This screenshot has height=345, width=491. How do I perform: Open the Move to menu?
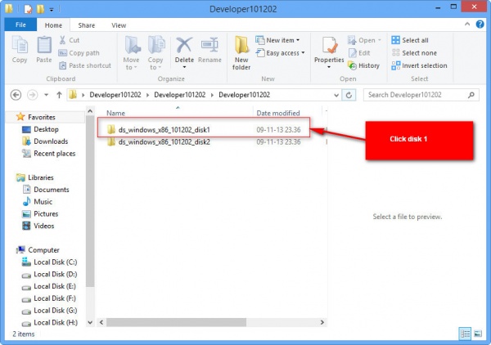tap(131, 52)
